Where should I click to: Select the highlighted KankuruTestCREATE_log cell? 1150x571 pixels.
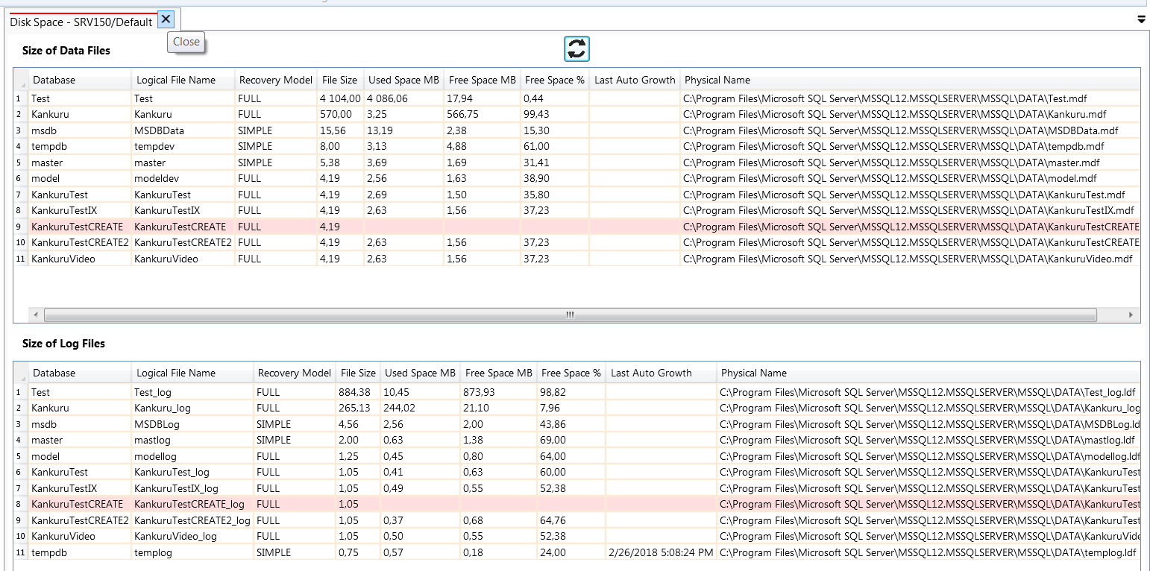[x=192, y=504]
